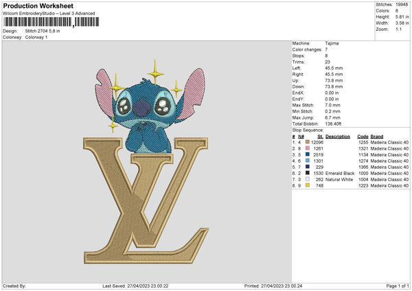Click 'Printed: 27/04/2023 23:00:24' text
Viewport: 412px width, 291px height.
[273, 286]
